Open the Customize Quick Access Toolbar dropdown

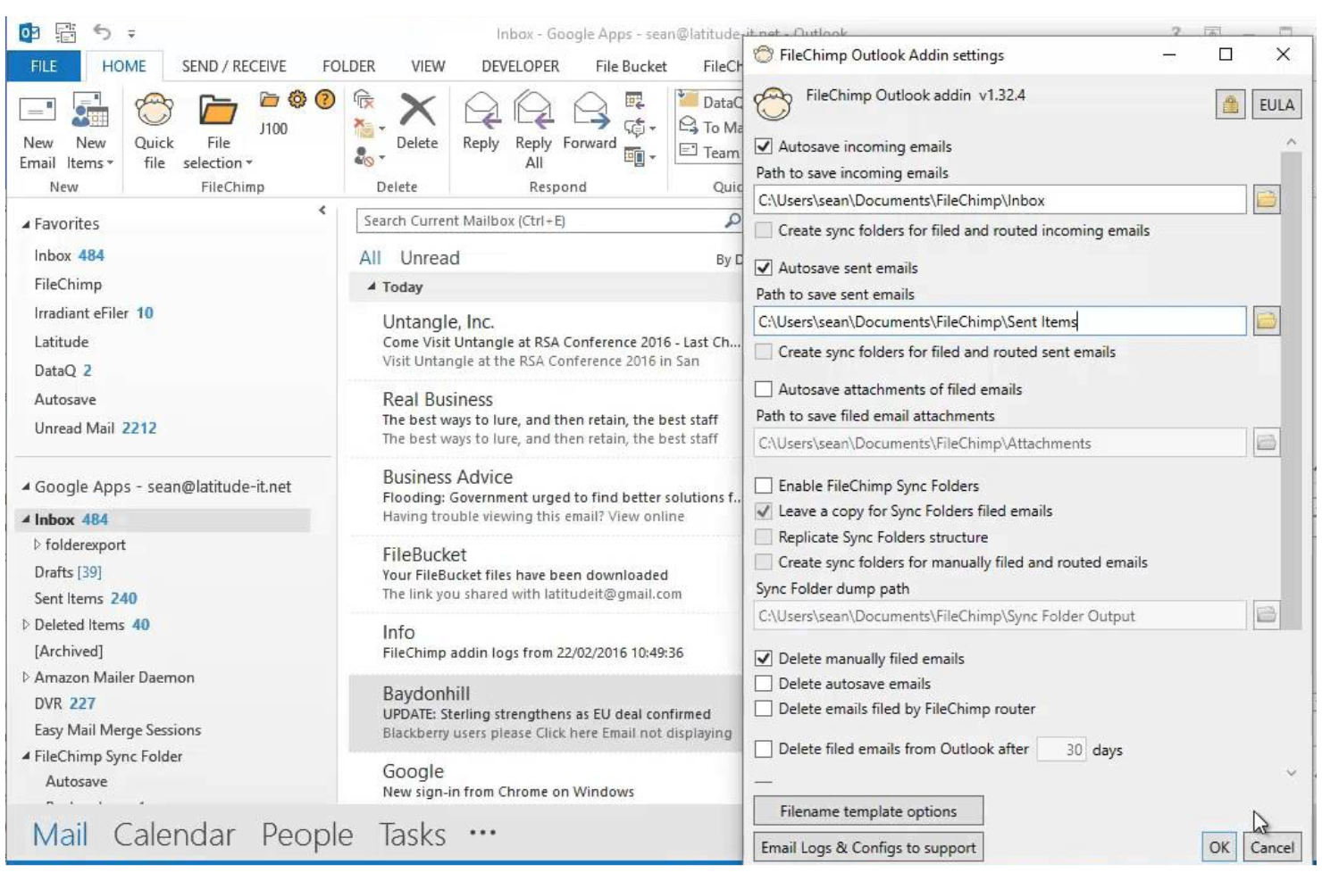tap(131, 34)
